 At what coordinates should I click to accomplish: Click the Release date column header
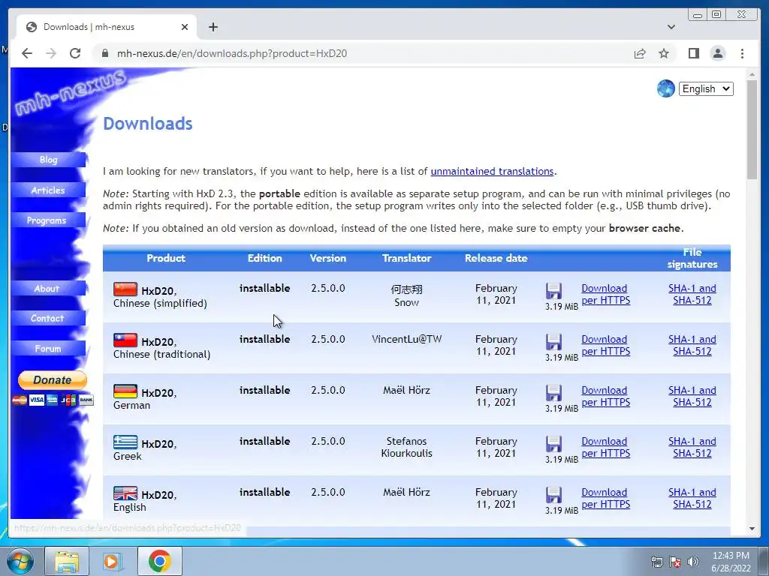pos(496,258)
